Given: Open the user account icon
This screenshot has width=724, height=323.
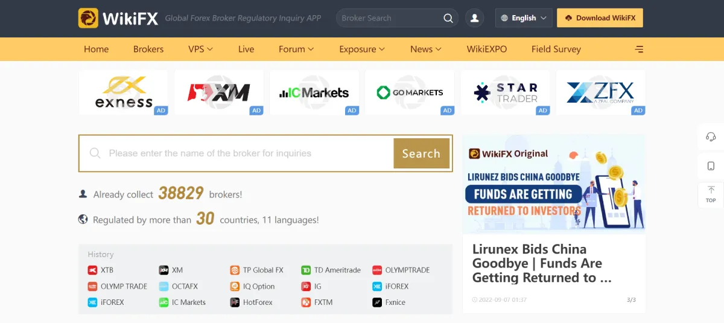Looking at the screenshot, I should [x=475, y=18].
